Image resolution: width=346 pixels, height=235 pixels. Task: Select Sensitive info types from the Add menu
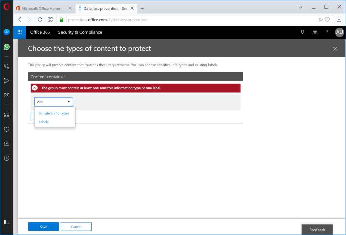[x=54, y=113]
